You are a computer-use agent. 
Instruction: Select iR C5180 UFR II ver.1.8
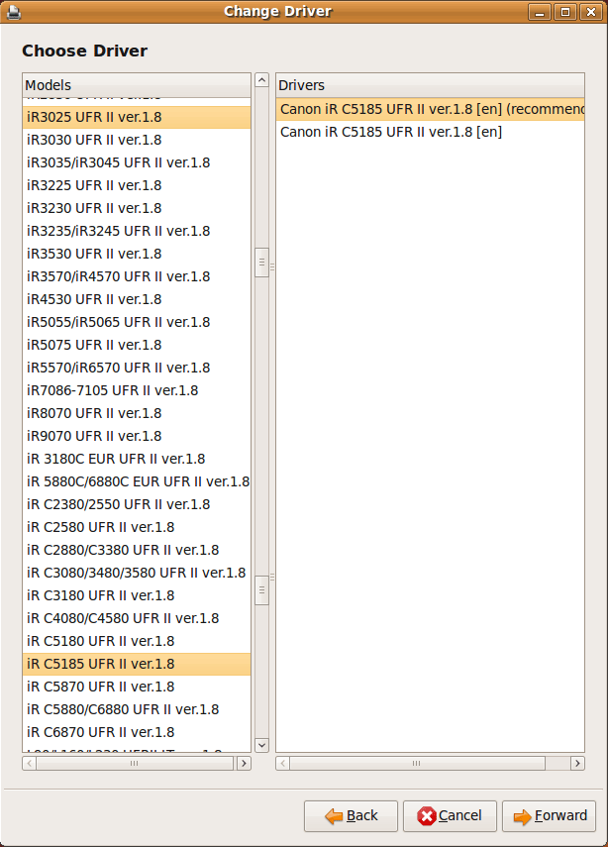point(137,641)
